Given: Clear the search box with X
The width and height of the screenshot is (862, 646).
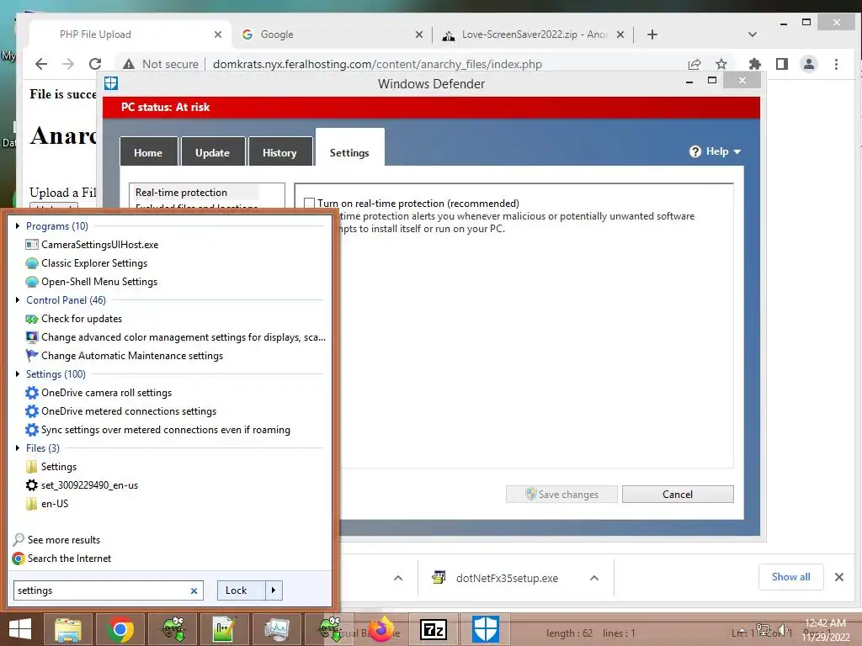Looking at the screenshot, I should (194, 591).
